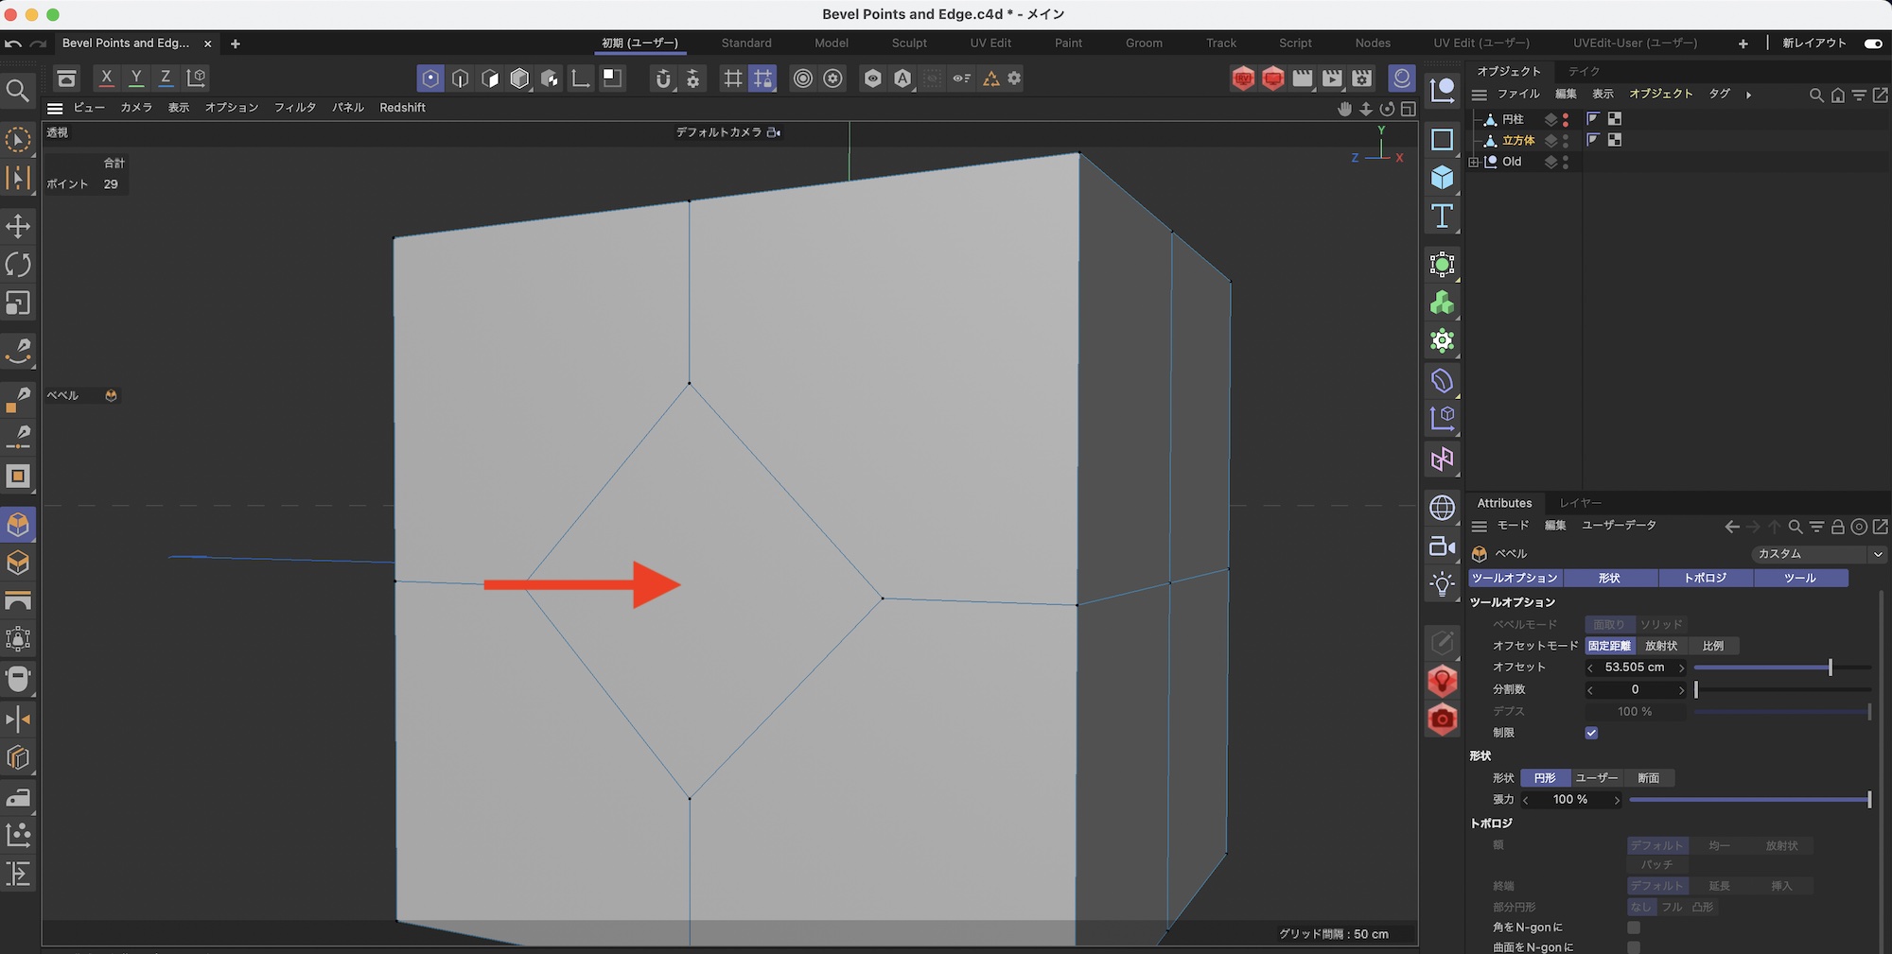This screenshot has width=1892, height=954.
Task: Select the 放射状 offset mode
Action: point(1660,646)
